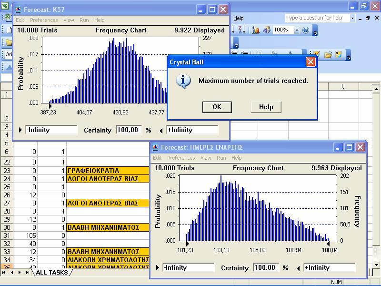
Task: Click triangle left of -Infinity in K57 window
Action: tap(20, 130)
